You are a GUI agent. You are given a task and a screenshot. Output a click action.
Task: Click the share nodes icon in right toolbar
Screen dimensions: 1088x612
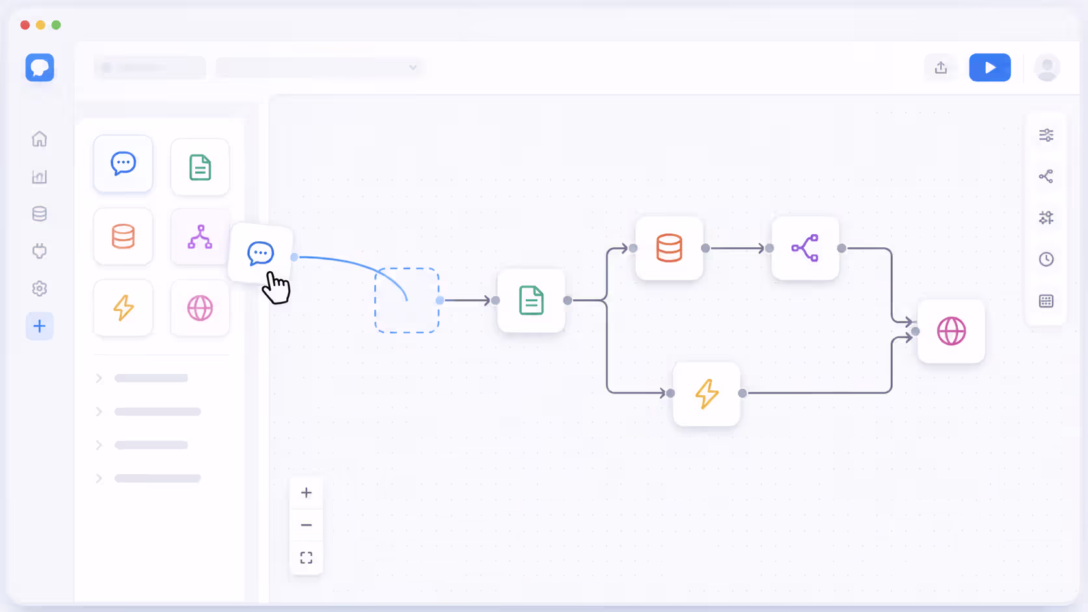coord(1046,176)
